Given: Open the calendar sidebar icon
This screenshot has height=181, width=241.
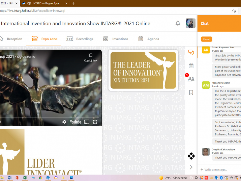Looking at the screenshot, I should tap(191, 66).
